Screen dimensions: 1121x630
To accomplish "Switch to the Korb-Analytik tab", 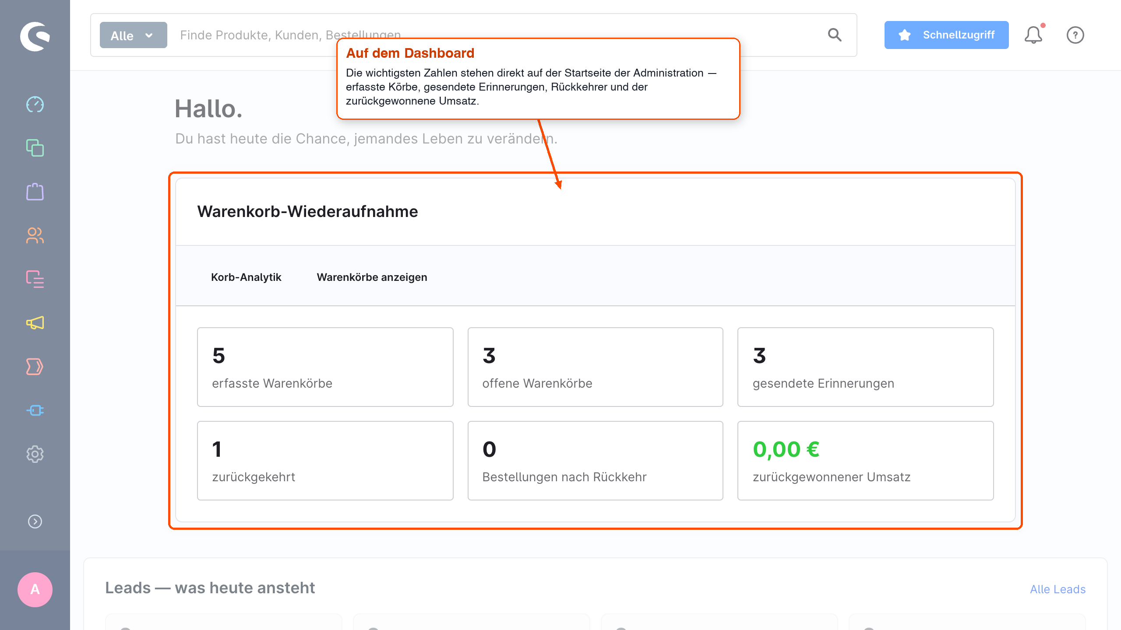I will [246, 277].
